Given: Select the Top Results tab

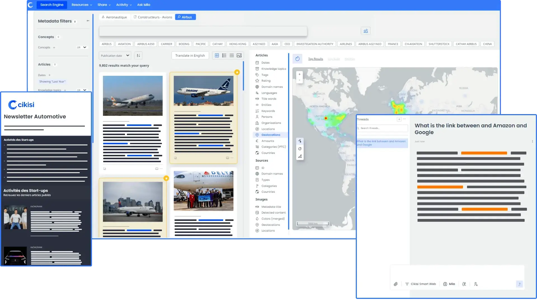Looking at the screenshot, I should tap(315, 59).
